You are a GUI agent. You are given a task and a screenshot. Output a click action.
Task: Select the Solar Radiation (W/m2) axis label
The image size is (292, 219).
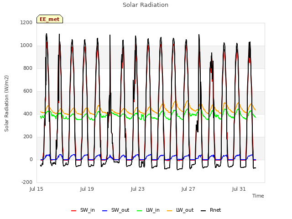click(6, 104)
